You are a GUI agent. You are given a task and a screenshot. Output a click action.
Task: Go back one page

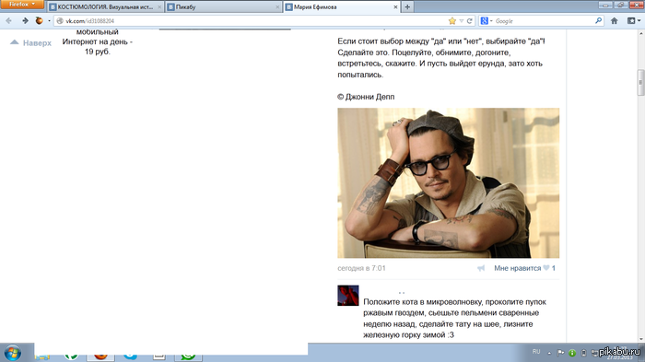point(8,20)
